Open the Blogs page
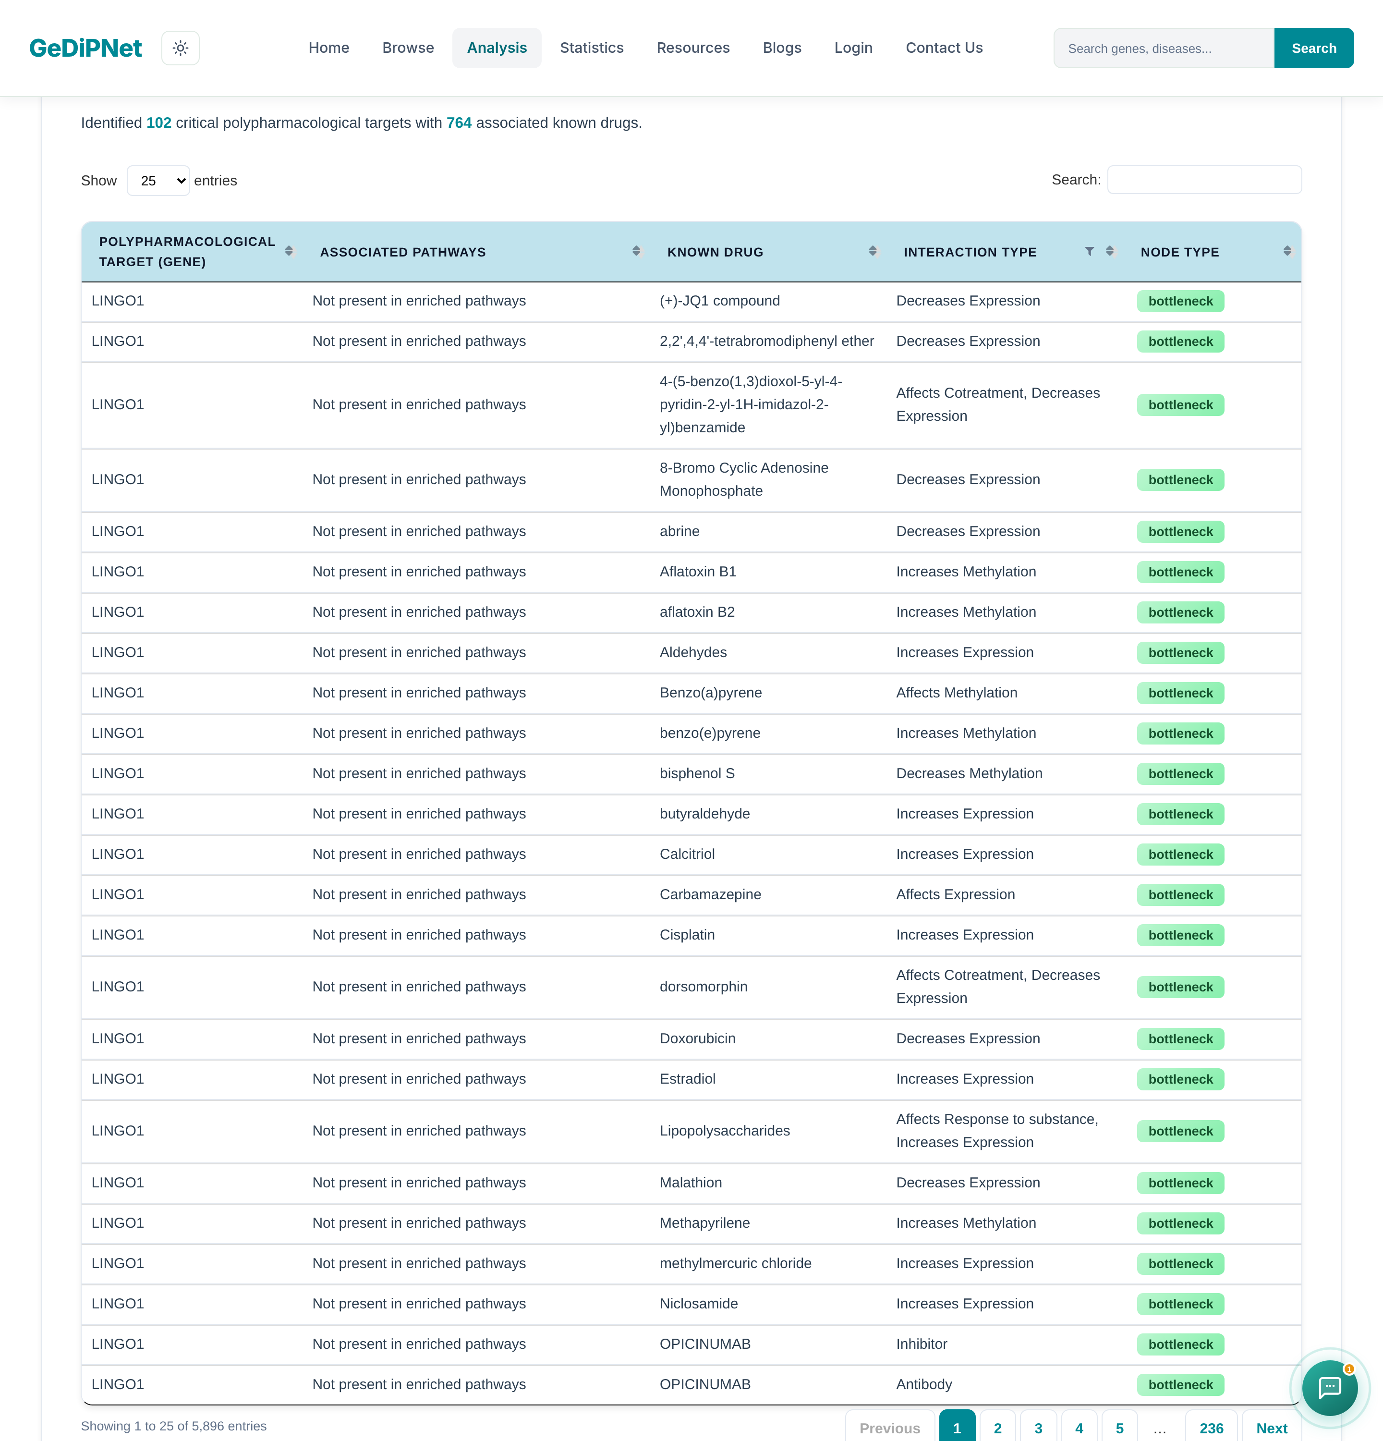The height and width of the screenshot is (1441, 1383). click(x=782, y=48)
